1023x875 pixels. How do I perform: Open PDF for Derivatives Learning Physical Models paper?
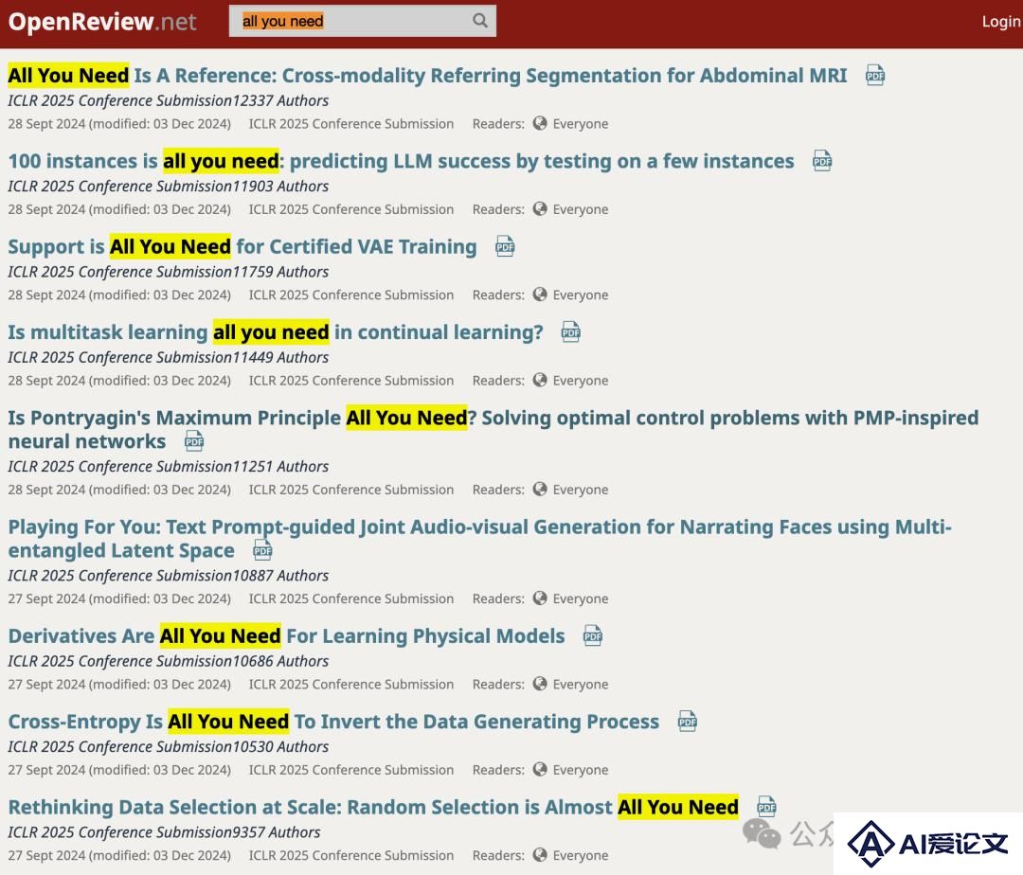592,635
